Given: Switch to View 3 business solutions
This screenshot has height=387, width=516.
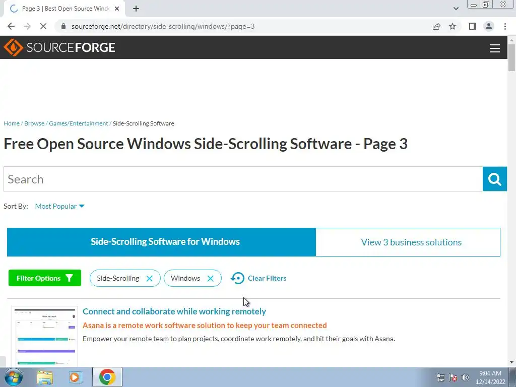Looking at the screenshot, I should pyautogui.click(x=408, y=242).
